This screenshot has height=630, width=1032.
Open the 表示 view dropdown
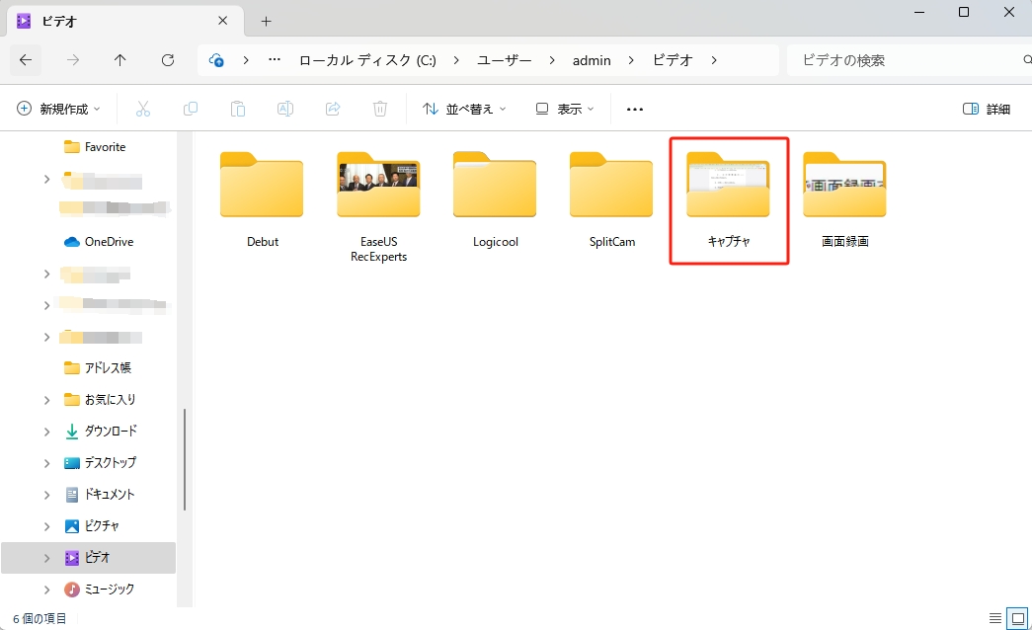coord(564,109)
